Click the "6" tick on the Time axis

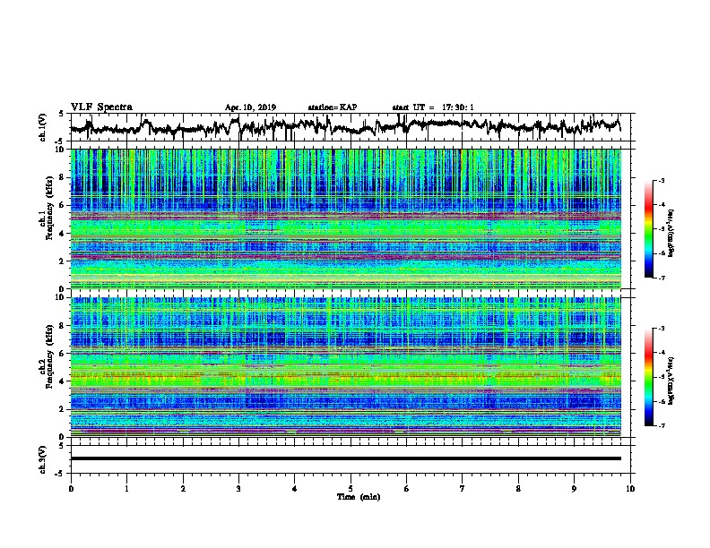click(407, 489)
